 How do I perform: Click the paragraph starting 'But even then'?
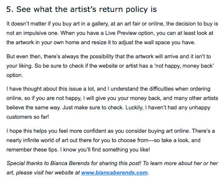[110, 66]
